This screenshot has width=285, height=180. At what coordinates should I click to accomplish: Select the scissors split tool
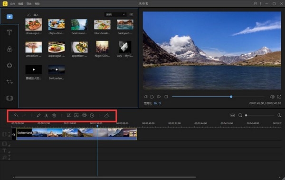pyautogui.click(x=46, y=115)
